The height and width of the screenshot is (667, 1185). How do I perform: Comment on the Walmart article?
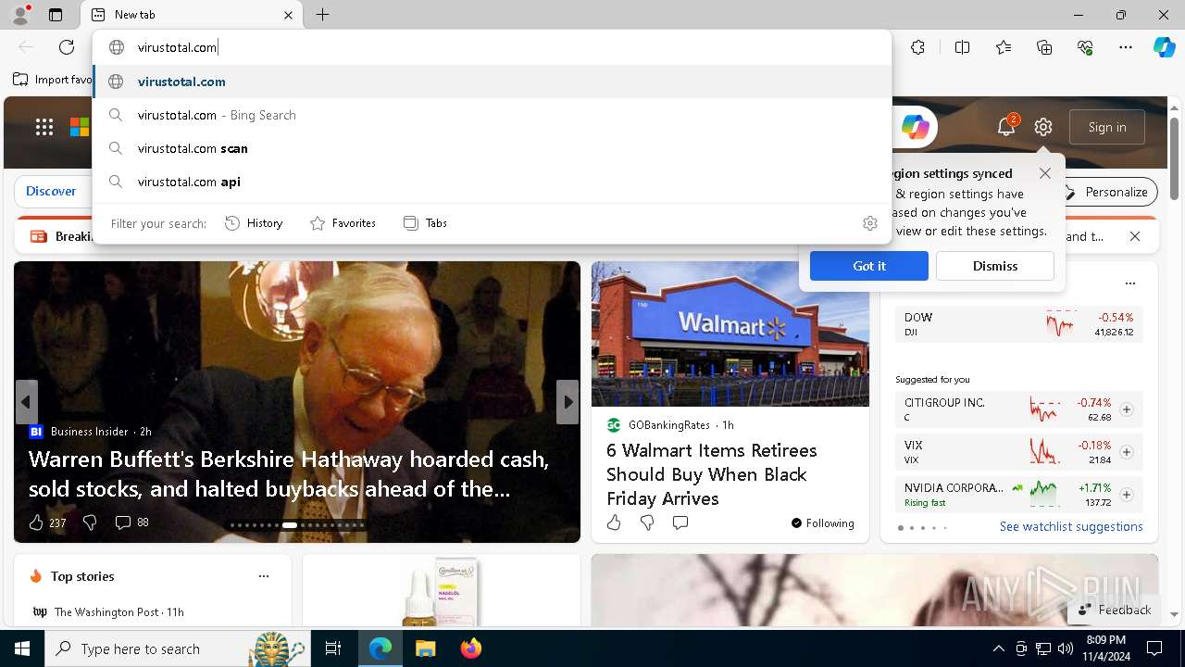tap(680, 523)
